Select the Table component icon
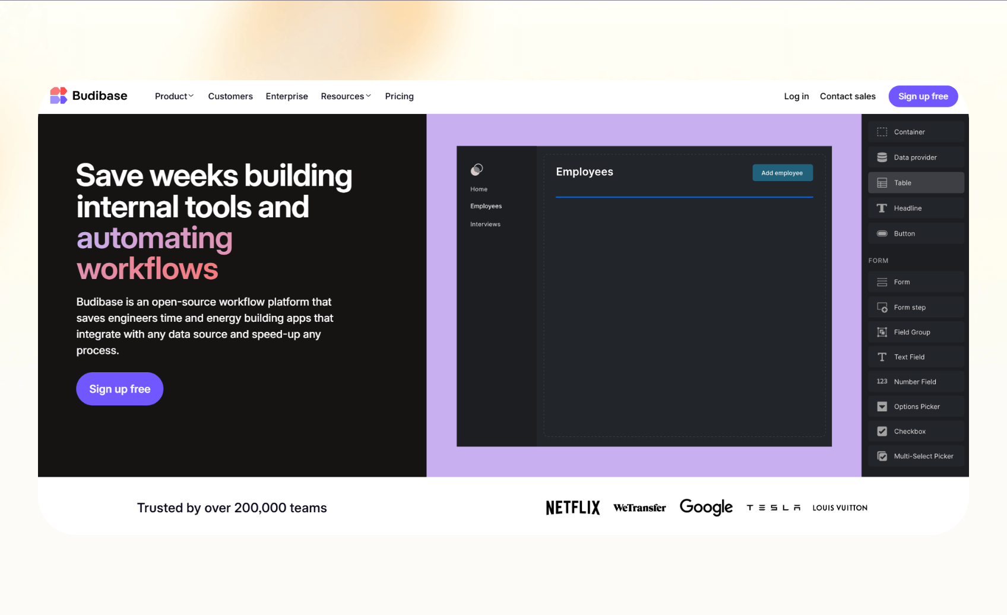This screenshot has width=1007, height=615. click(882, 183)
